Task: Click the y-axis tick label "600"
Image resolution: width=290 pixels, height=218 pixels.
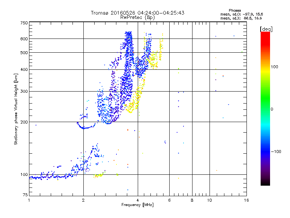Action: (24, 39)
